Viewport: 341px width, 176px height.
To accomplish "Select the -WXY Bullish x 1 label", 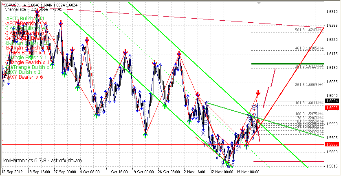I will coord(22,72).
